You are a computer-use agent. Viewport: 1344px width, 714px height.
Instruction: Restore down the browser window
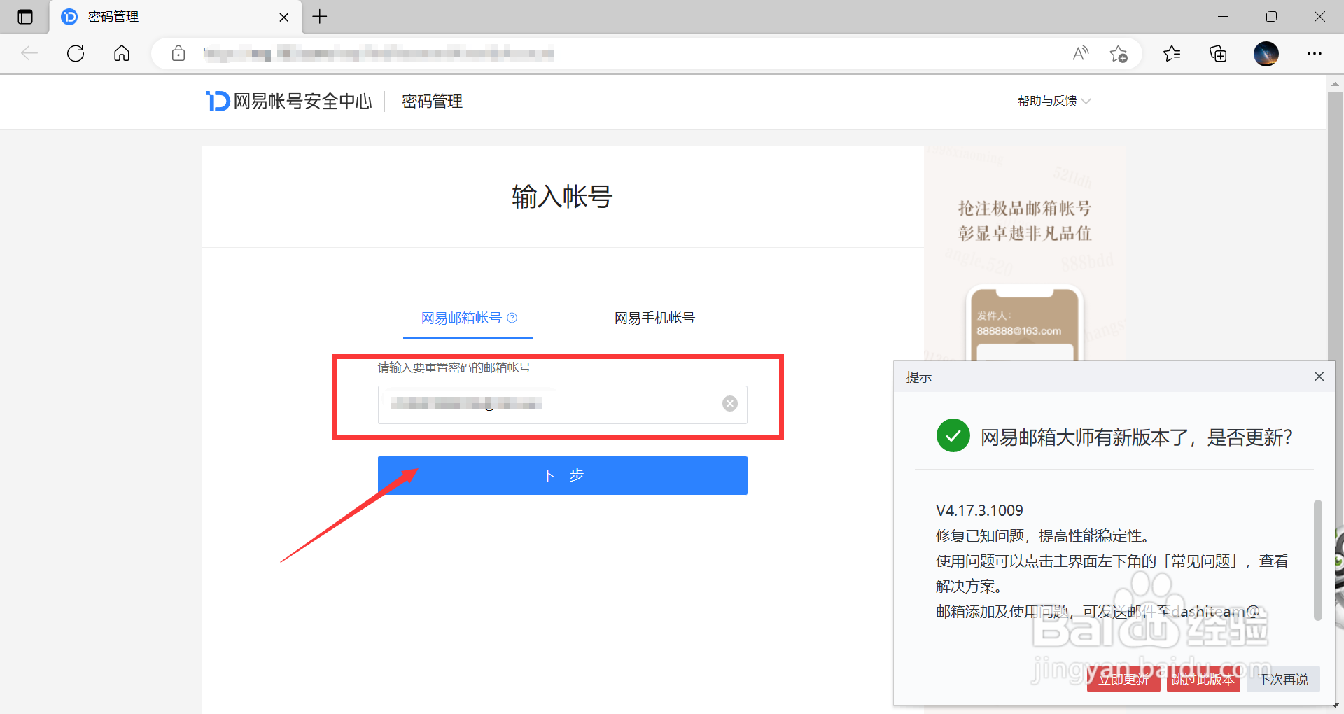[x=1271, y=16]
